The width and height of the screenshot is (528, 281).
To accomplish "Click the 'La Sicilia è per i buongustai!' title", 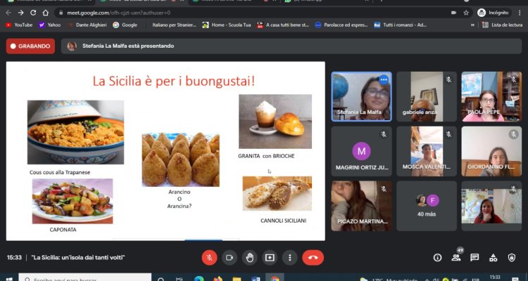I will coord(174,81).
